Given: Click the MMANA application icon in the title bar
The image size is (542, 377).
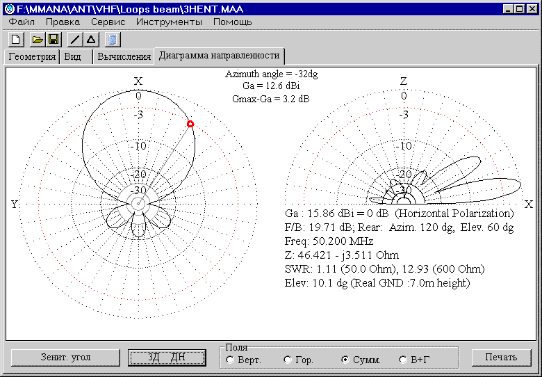Looking at the screenshot, I should (10, 8).
